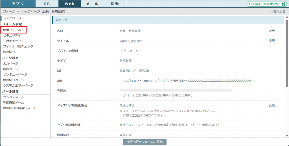
Task: Open the 開発 tab
Action: pyautogui.click(x=115, y=4)
